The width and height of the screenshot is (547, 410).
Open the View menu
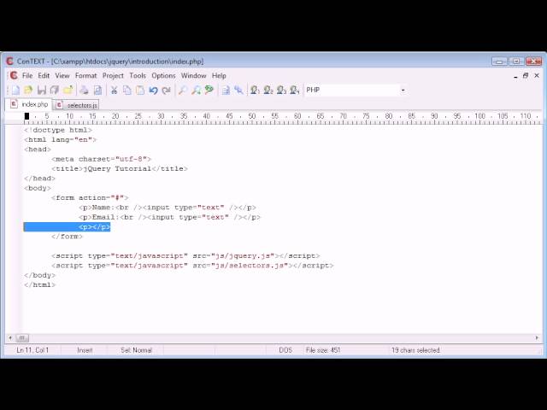tap(62, 76)
